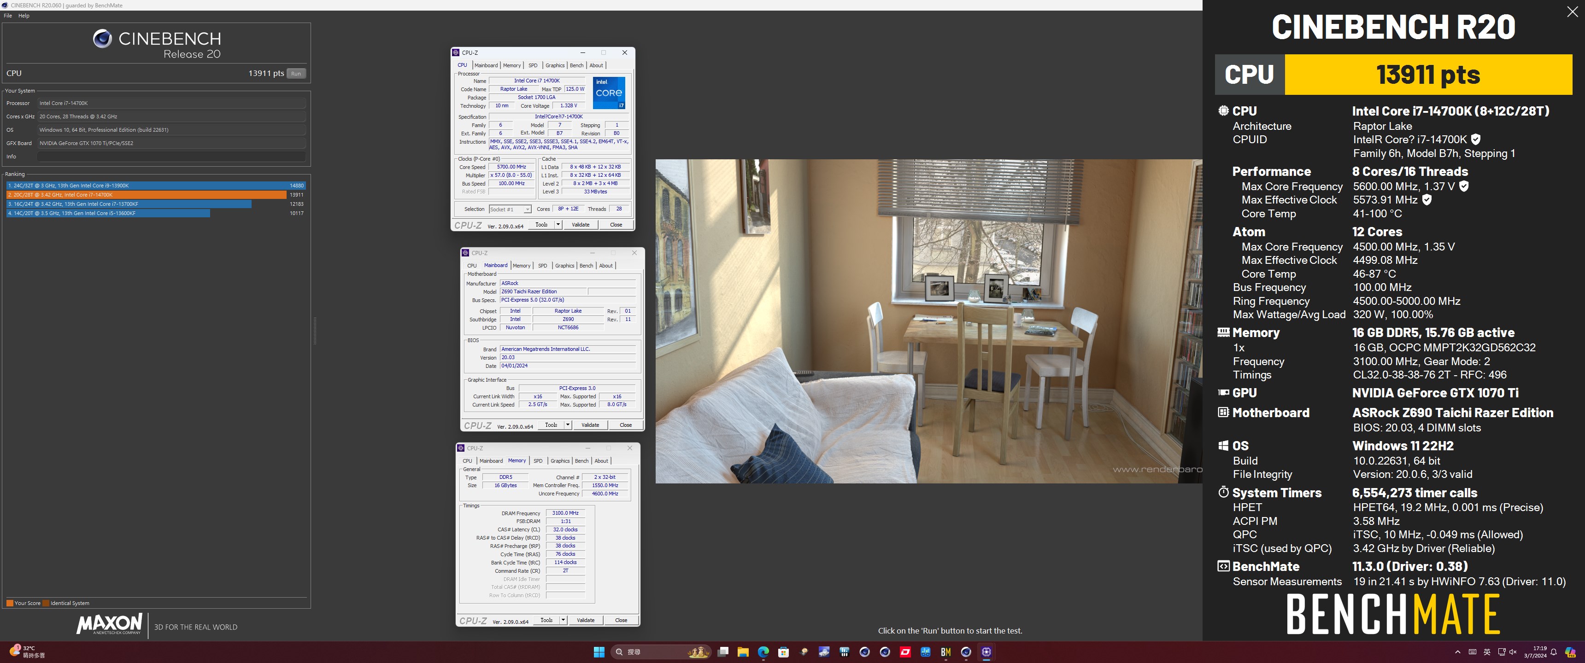Click Core Speed value 5700.00 MHz
Image resolution: width=1585 pixels, height=663 pixels.
[511, 167]
